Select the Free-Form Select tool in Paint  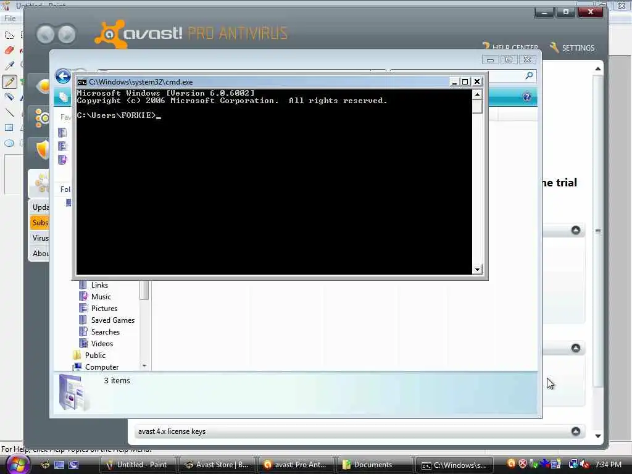[x=9, y=35]
